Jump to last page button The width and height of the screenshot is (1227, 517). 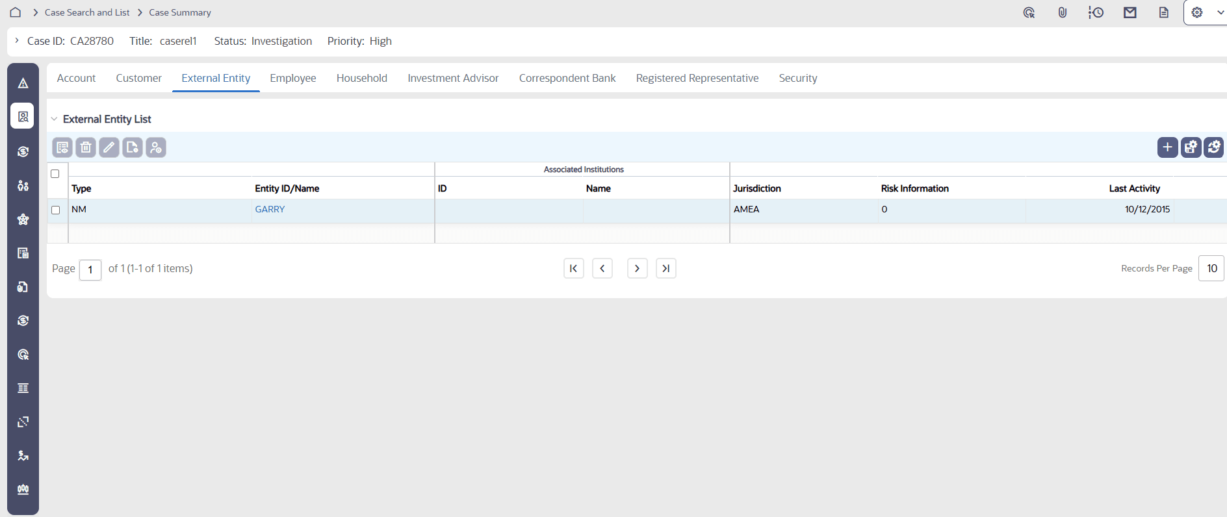[666, 268]
